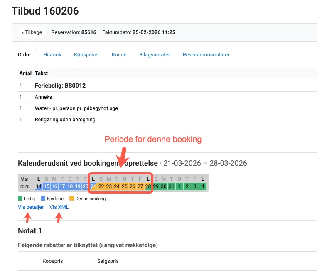Image resolution: width=317 pixels, height=277 pixels.
Task: Click the orange Denne booking legend swatch
Action: click(71, 199)
